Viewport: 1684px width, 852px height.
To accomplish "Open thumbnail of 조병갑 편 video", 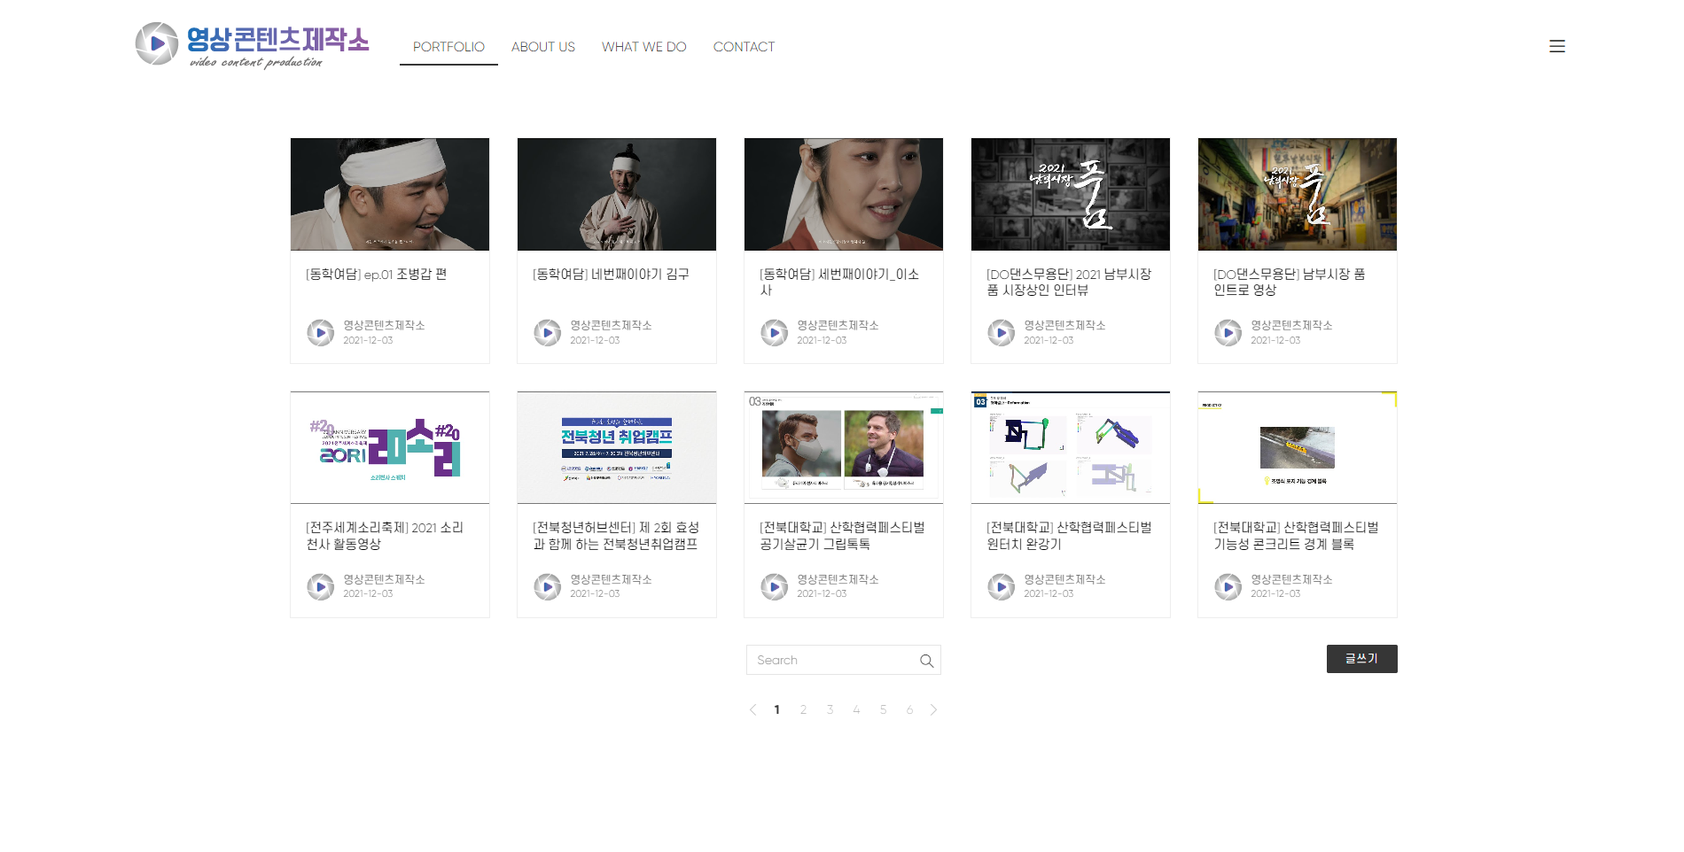I will (x=390, y=194).
